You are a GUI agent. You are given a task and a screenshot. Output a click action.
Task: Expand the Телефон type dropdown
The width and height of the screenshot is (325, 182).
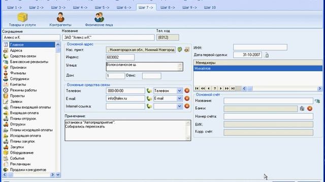(x=179, y=91)
